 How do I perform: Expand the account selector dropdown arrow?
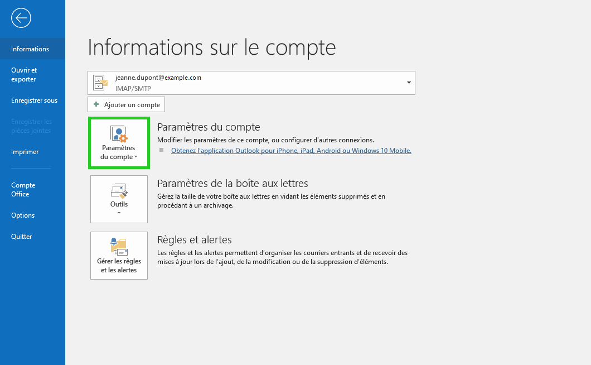(x=409, y=83)
